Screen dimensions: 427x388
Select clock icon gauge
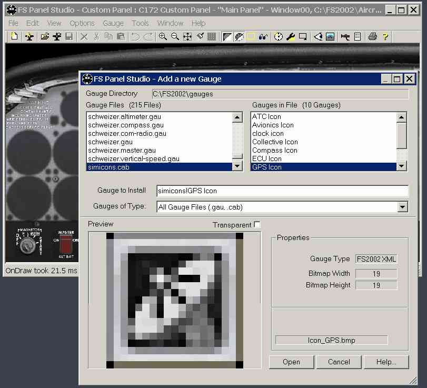pyautogui.click(x=323, y=133)
